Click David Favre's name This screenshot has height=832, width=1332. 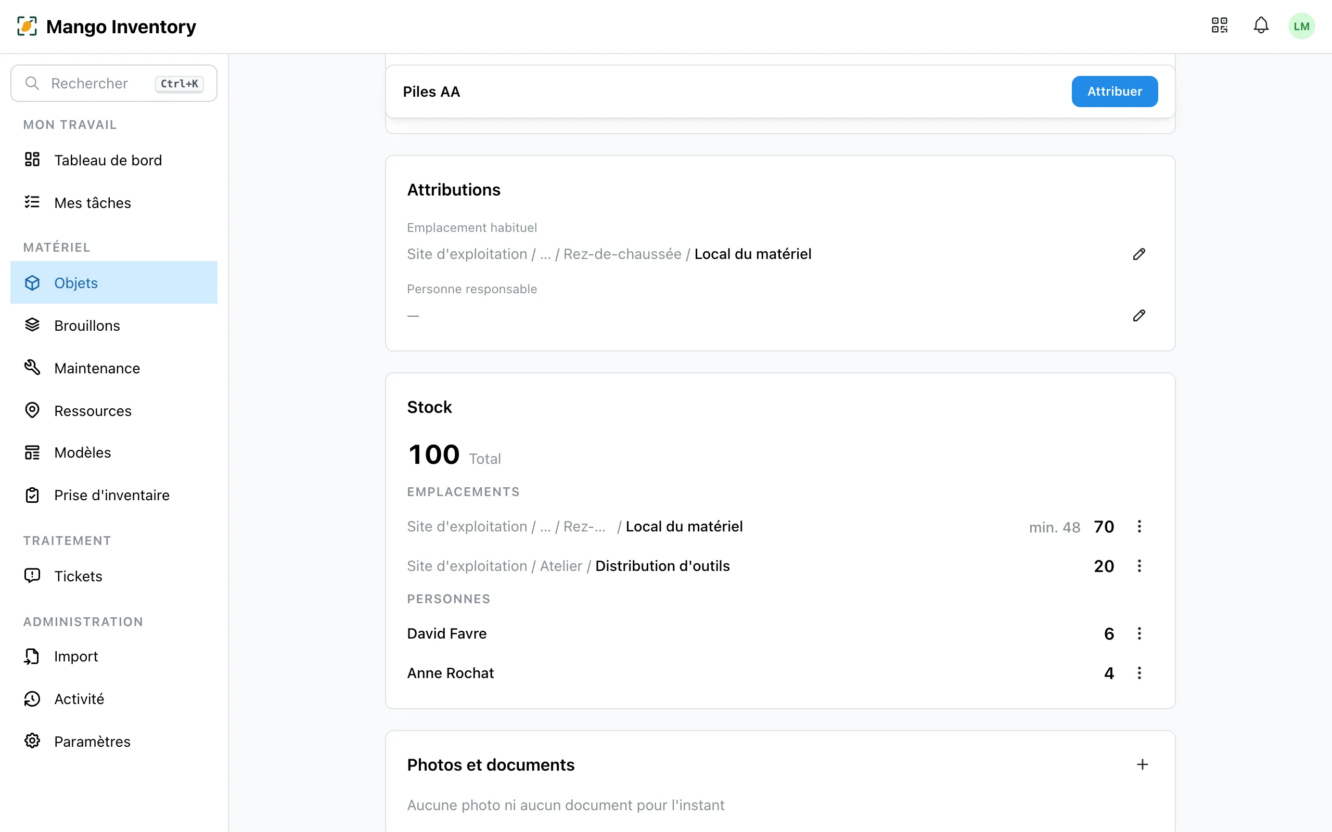tap(446, 633)
